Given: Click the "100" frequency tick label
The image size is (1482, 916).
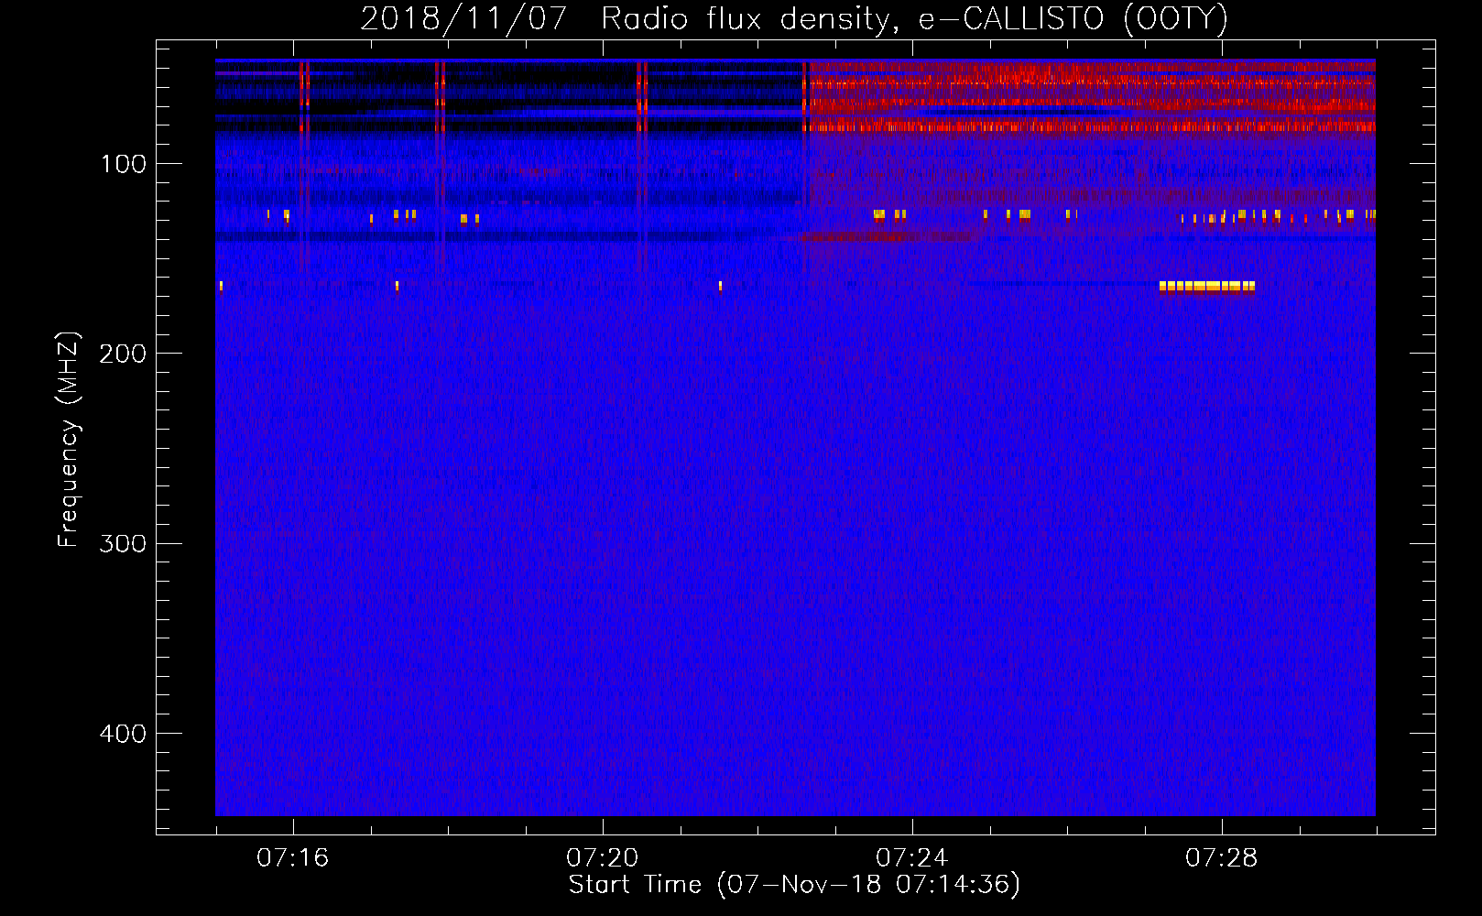Looking at the screenshot, I should [x=124, y=164].
